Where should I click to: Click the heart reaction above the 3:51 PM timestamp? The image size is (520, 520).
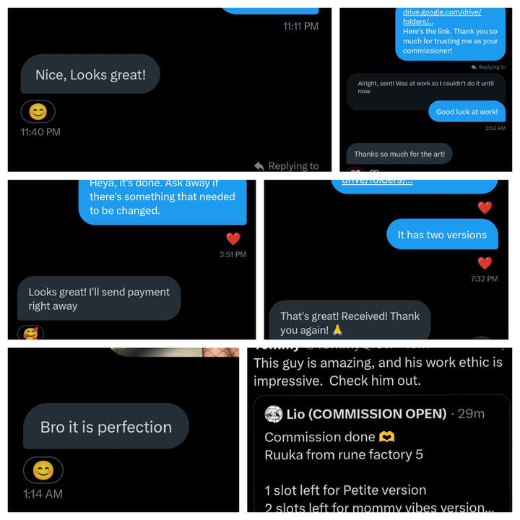233,238
